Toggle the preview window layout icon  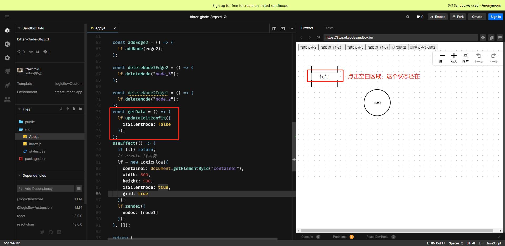tap(283, 28)
